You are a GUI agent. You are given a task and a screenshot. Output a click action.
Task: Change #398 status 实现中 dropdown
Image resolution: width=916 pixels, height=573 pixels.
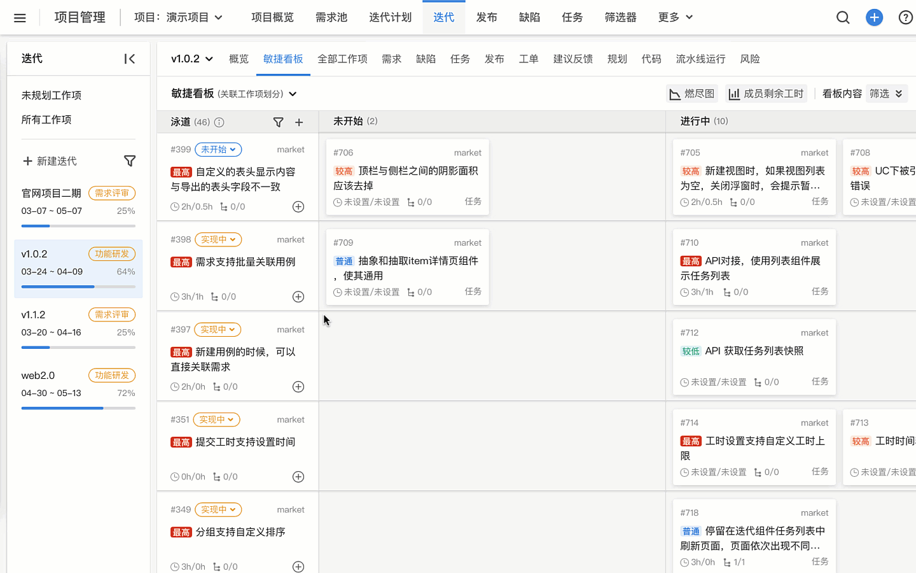218,239
